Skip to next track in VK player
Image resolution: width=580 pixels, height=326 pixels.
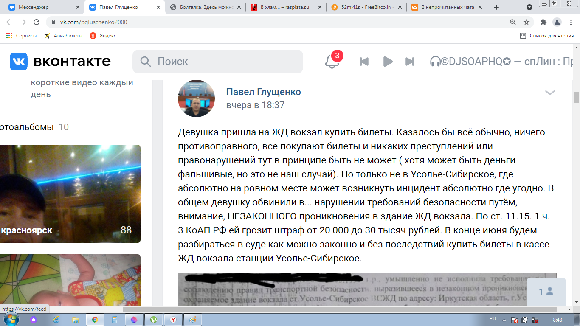[x=410, y=62]
